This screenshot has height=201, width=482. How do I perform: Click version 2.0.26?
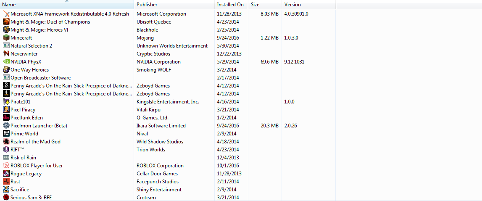coord(290,126)
